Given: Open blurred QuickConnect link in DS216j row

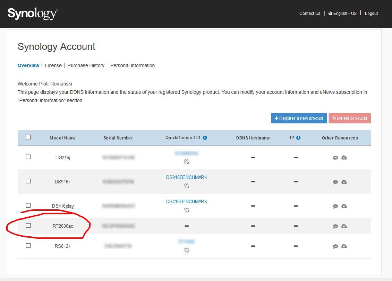Looking at the screenshot, I should 187,153.
